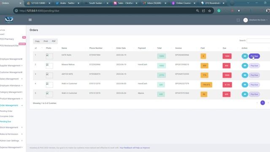This screenshot has width=270, height=152.
Task: Click the fullscreen icon in header
Action: pyautogui.click(x=238, y=20)
